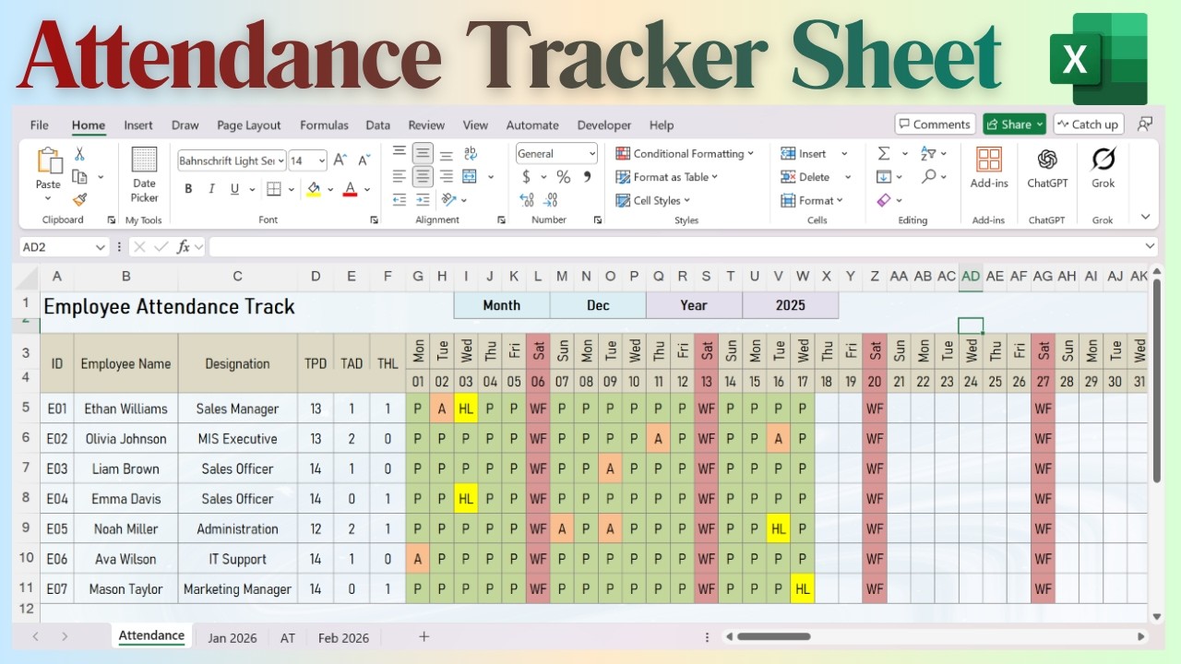Launch the Grok add-in
Screen dimensions: 1181x664
click(1103, 169)
